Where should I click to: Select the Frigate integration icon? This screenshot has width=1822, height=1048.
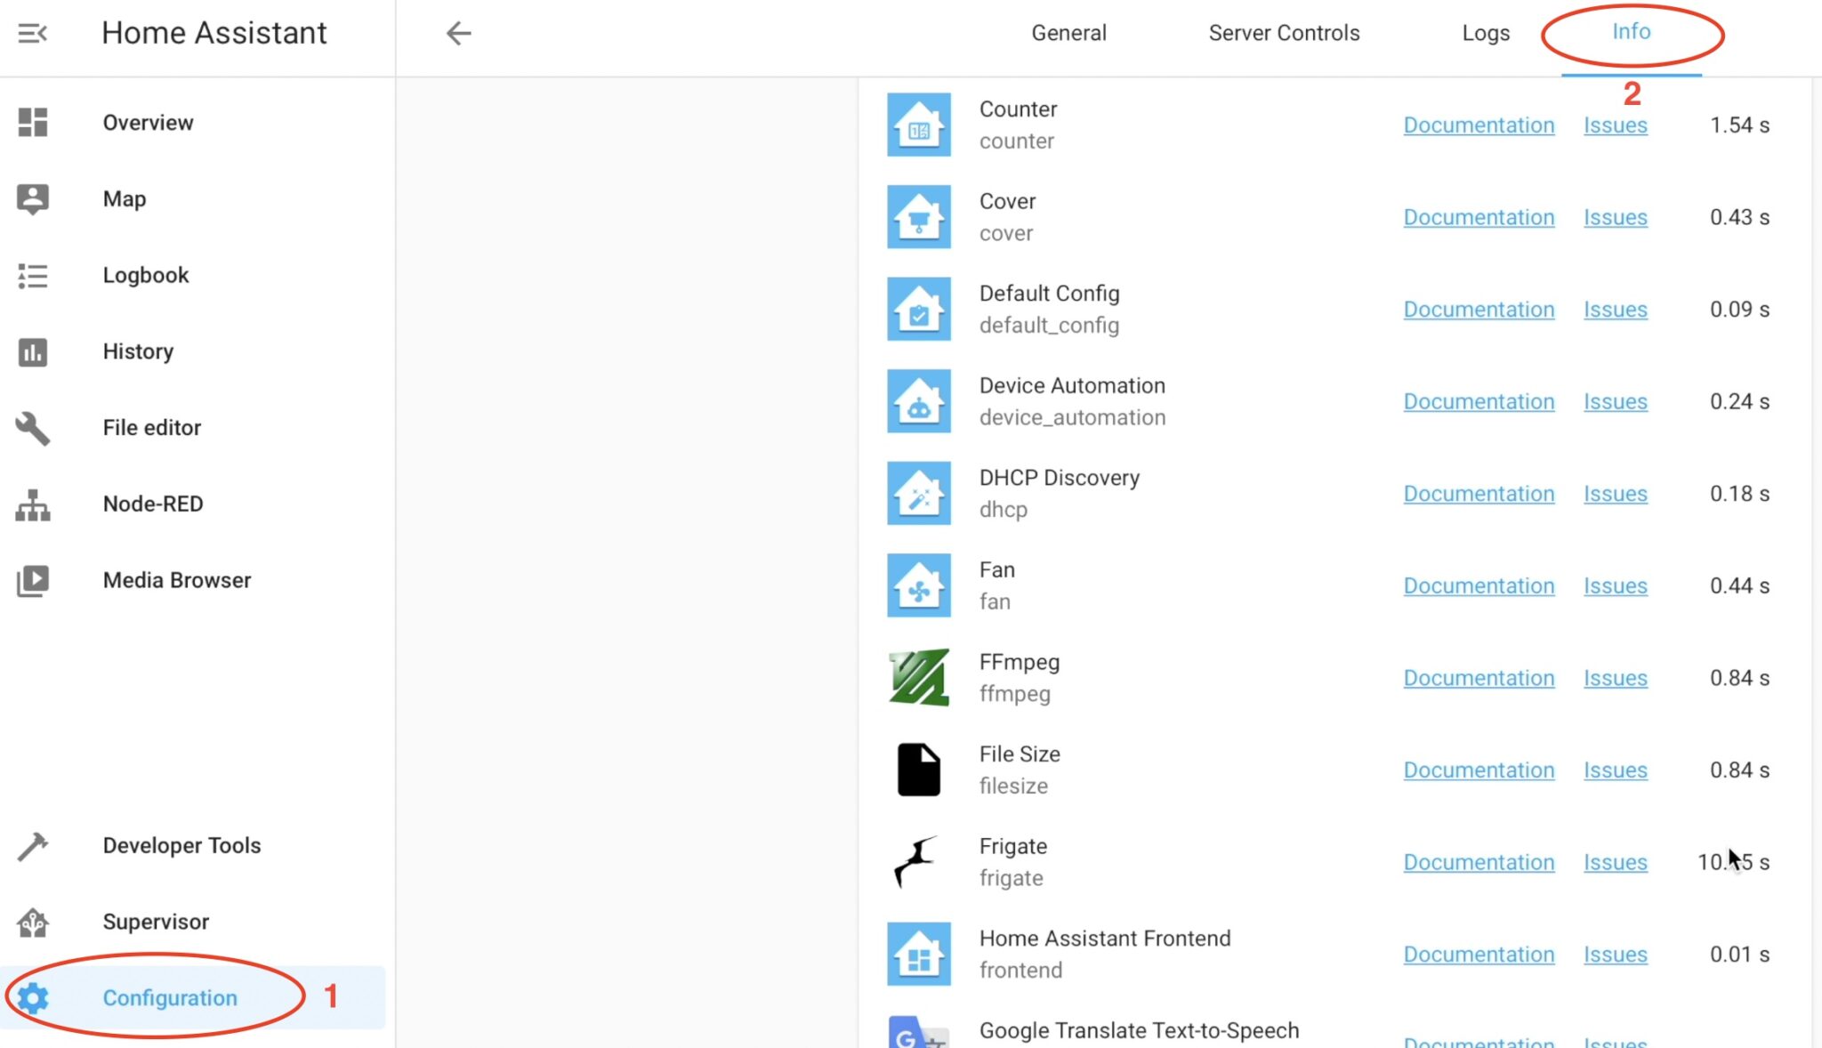click(917, 860)
